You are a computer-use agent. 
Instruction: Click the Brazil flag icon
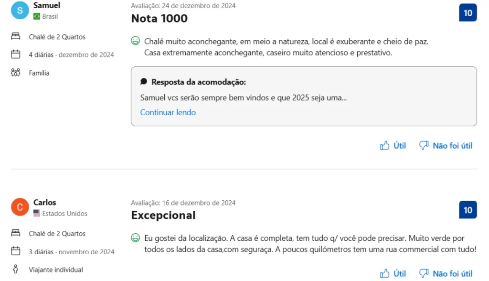coord(37,16)
